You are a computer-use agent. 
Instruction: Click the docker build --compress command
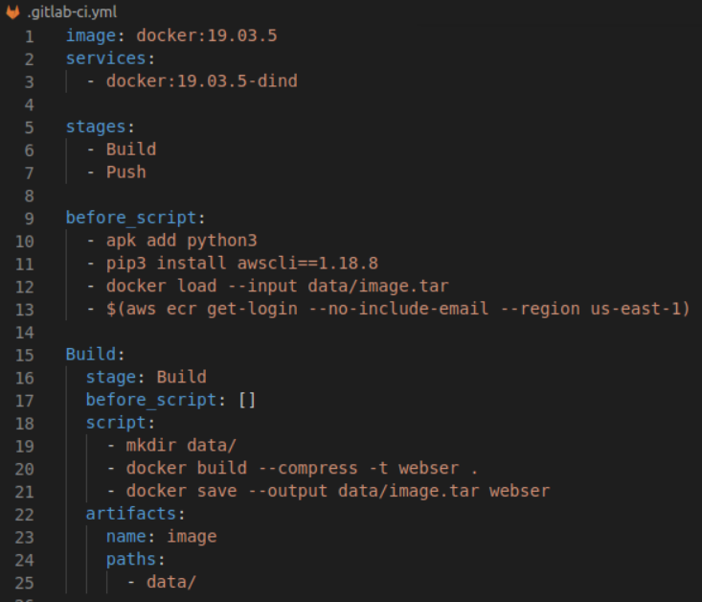(x=302, y=469)
